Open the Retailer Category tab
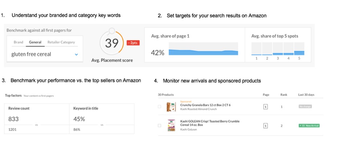The height and width of the screenshot is (147, 341). (61, 42)
